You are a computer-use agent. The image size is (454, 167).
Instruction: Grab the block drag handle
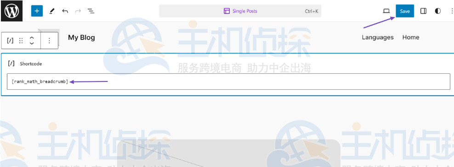coord(21,40)
